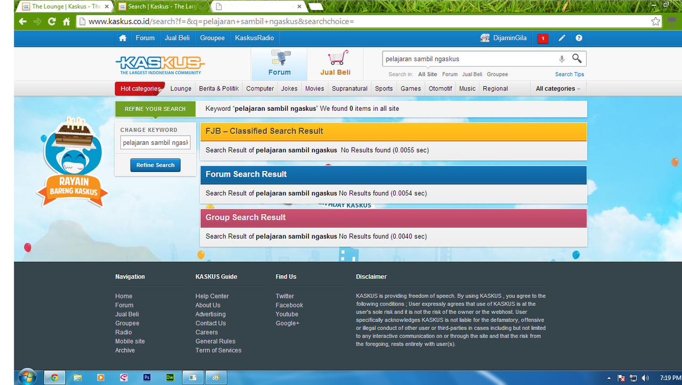682x385 pixels.
Task: Click the Kaskus logo
Action: (160, 65)
